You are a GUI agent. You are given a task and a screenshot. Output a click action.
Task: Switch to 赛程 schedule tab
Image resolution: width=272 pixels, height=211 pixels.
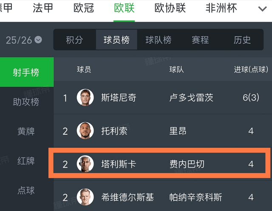(200, 40)
